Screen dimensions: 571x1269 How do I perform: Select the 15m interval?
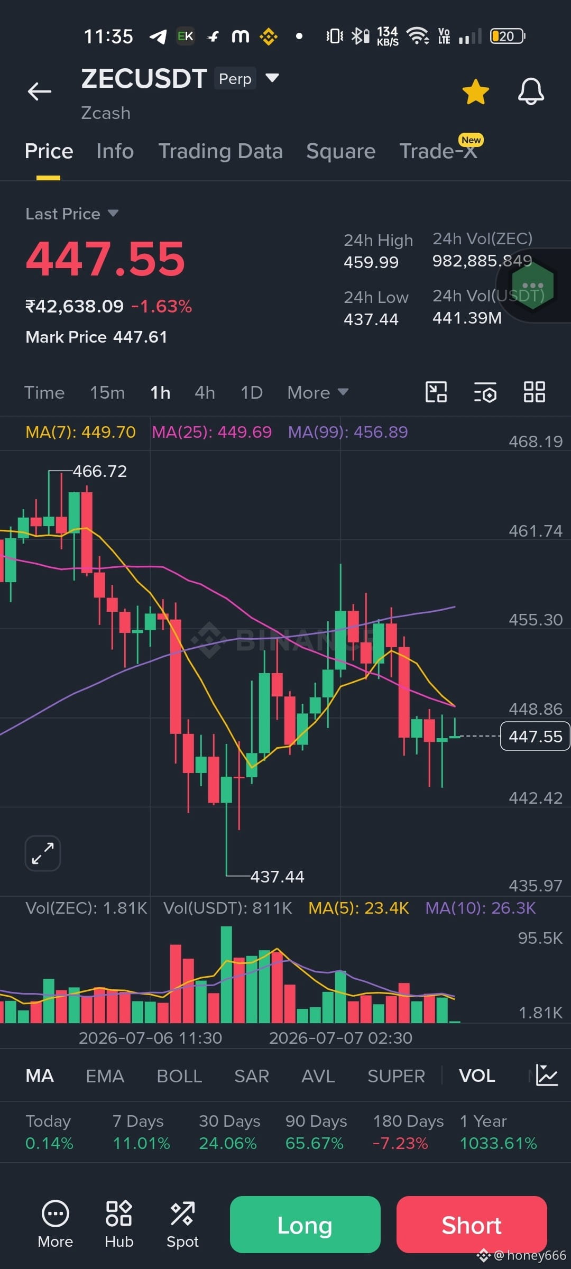107,393
